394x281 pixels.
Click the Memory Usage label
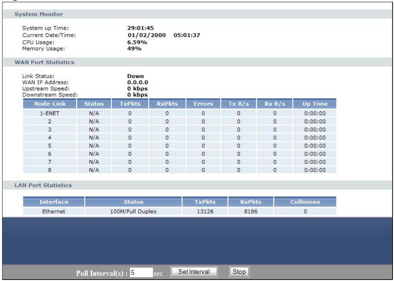[43, 48]
